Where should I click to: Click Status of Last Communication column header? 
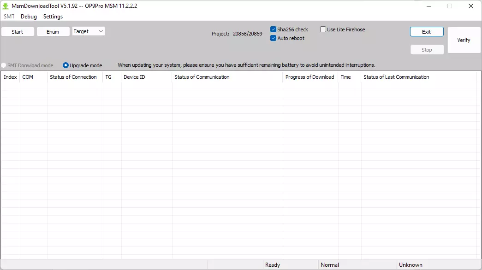click(396, 77)
